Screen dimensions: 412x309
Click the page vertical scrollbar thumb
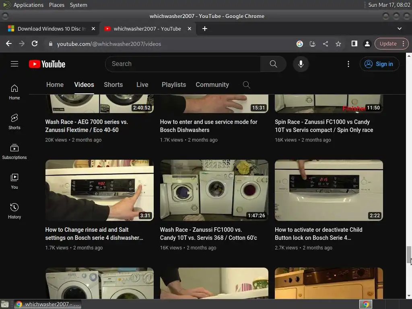pyautogui.click(x=409, y=255)
